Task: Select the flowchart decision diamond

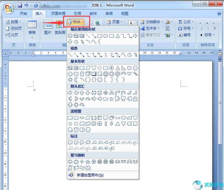Action: [x=82, y=118]
